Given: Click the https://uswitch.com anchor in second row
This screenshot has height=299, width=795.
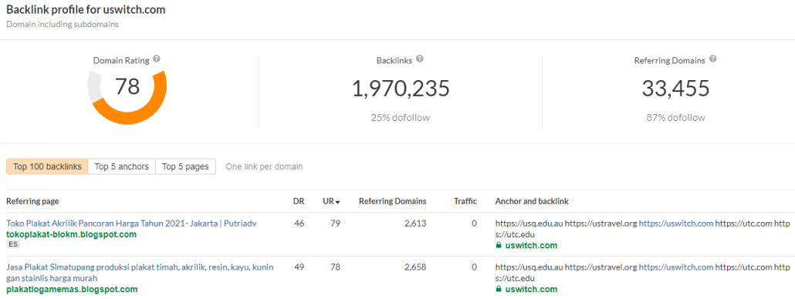Looking at the screenshot, I should (676, 267).
